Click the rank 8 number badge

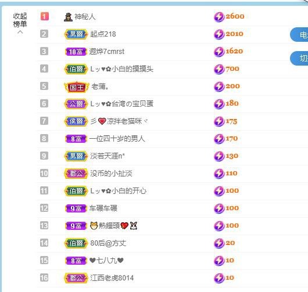coord(44,138)
